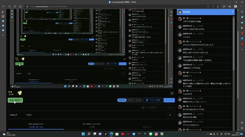The image size is (245, 137).
Task: Go forward in the browser
Action: point(9,6)
